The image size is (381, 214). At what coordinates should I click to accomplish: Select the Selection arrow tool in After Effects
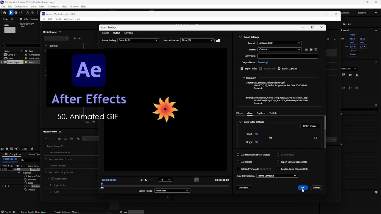11,13
